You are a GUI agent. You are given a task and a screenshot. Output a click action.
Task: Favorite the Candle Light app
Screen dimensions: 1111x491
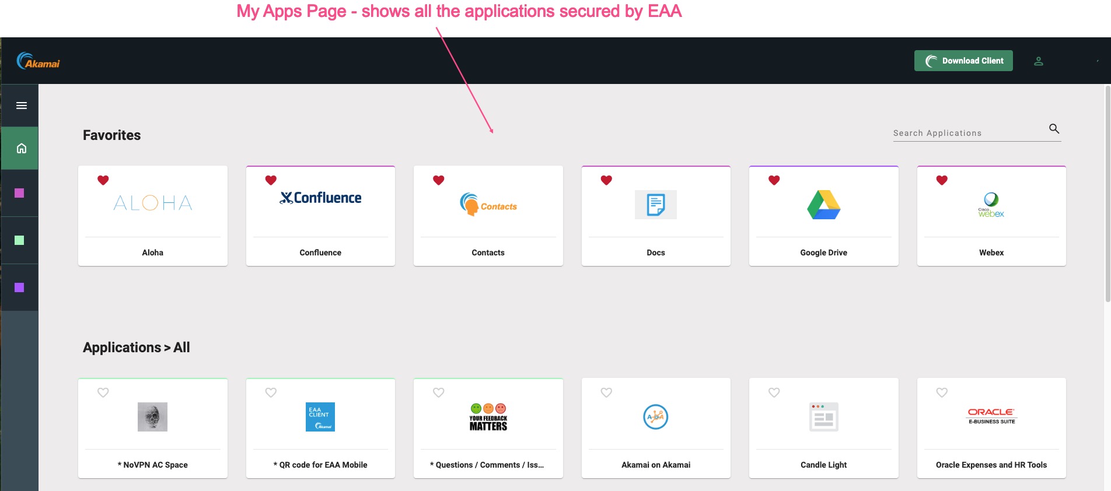(774, 392)
